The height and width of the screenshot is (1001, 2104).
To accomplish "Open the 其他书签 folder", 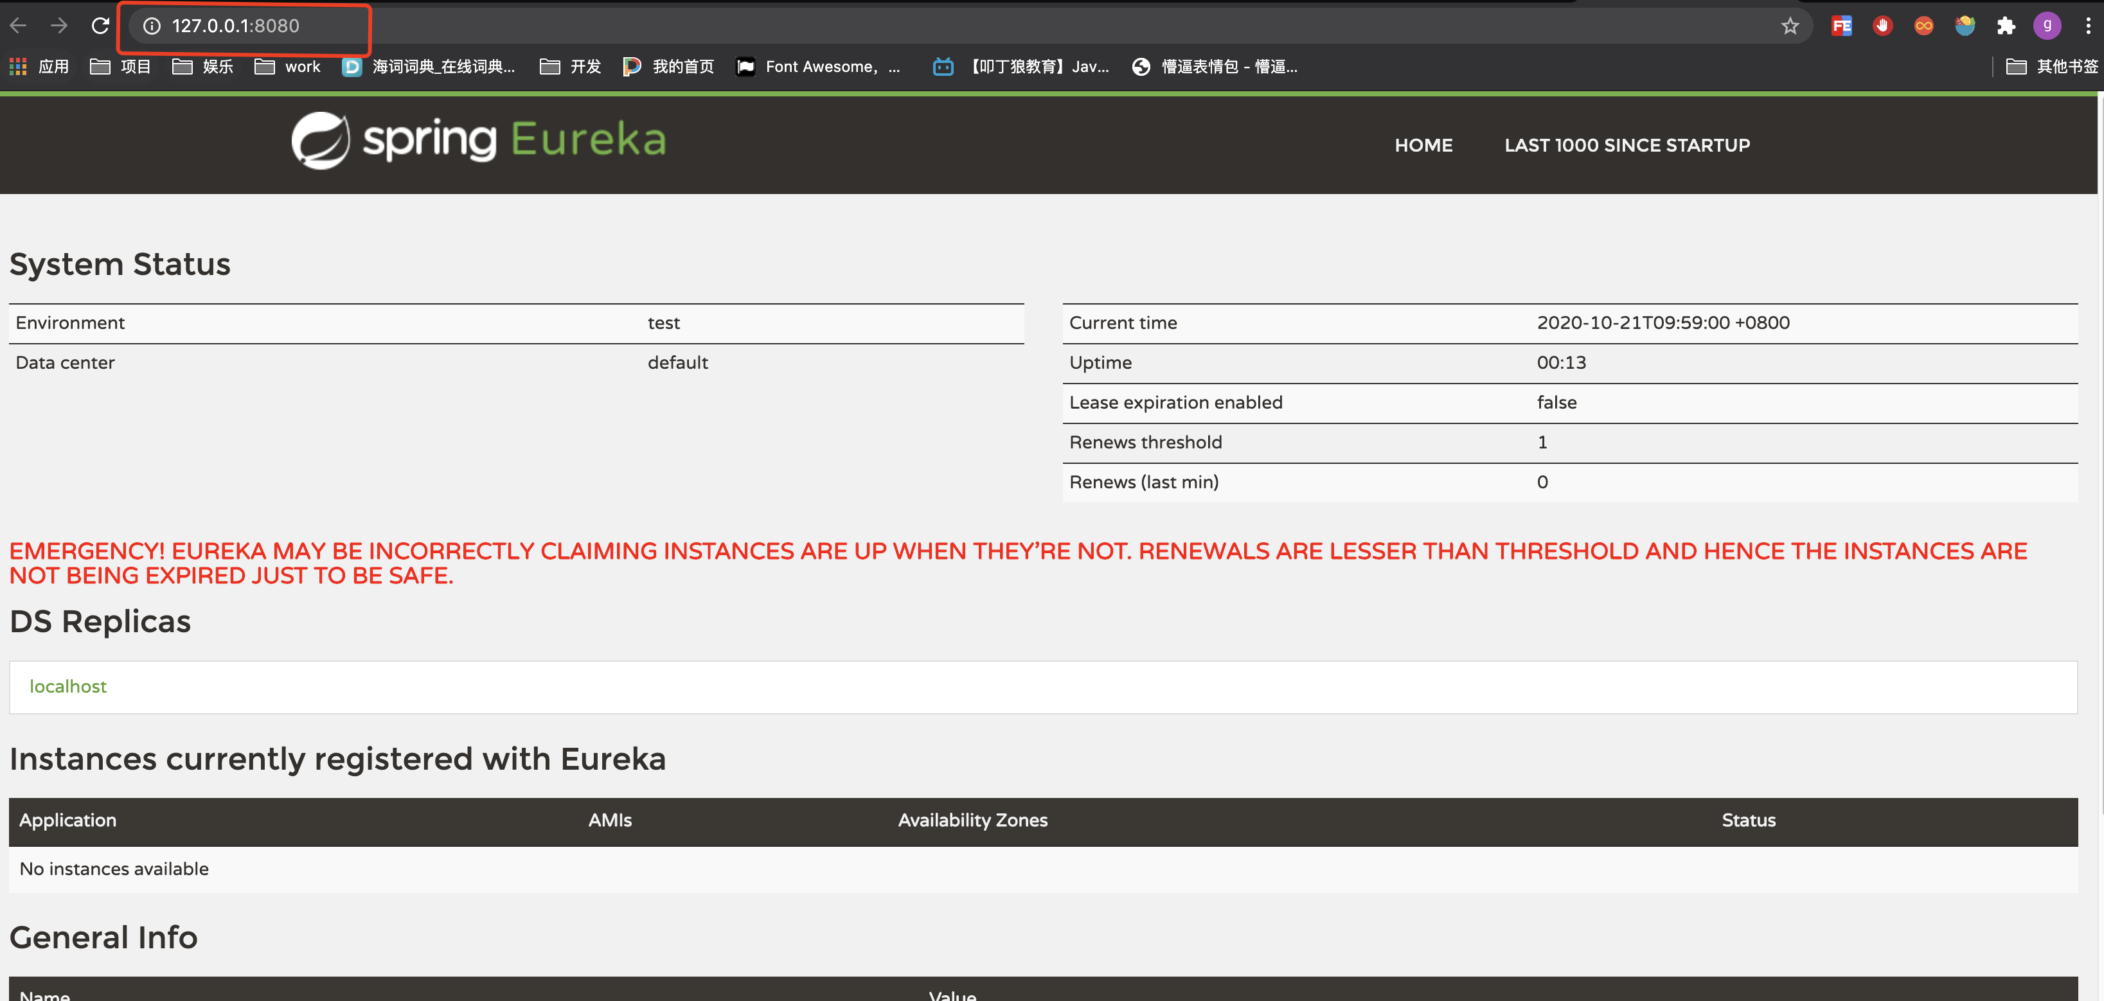I will (2051, 66).
